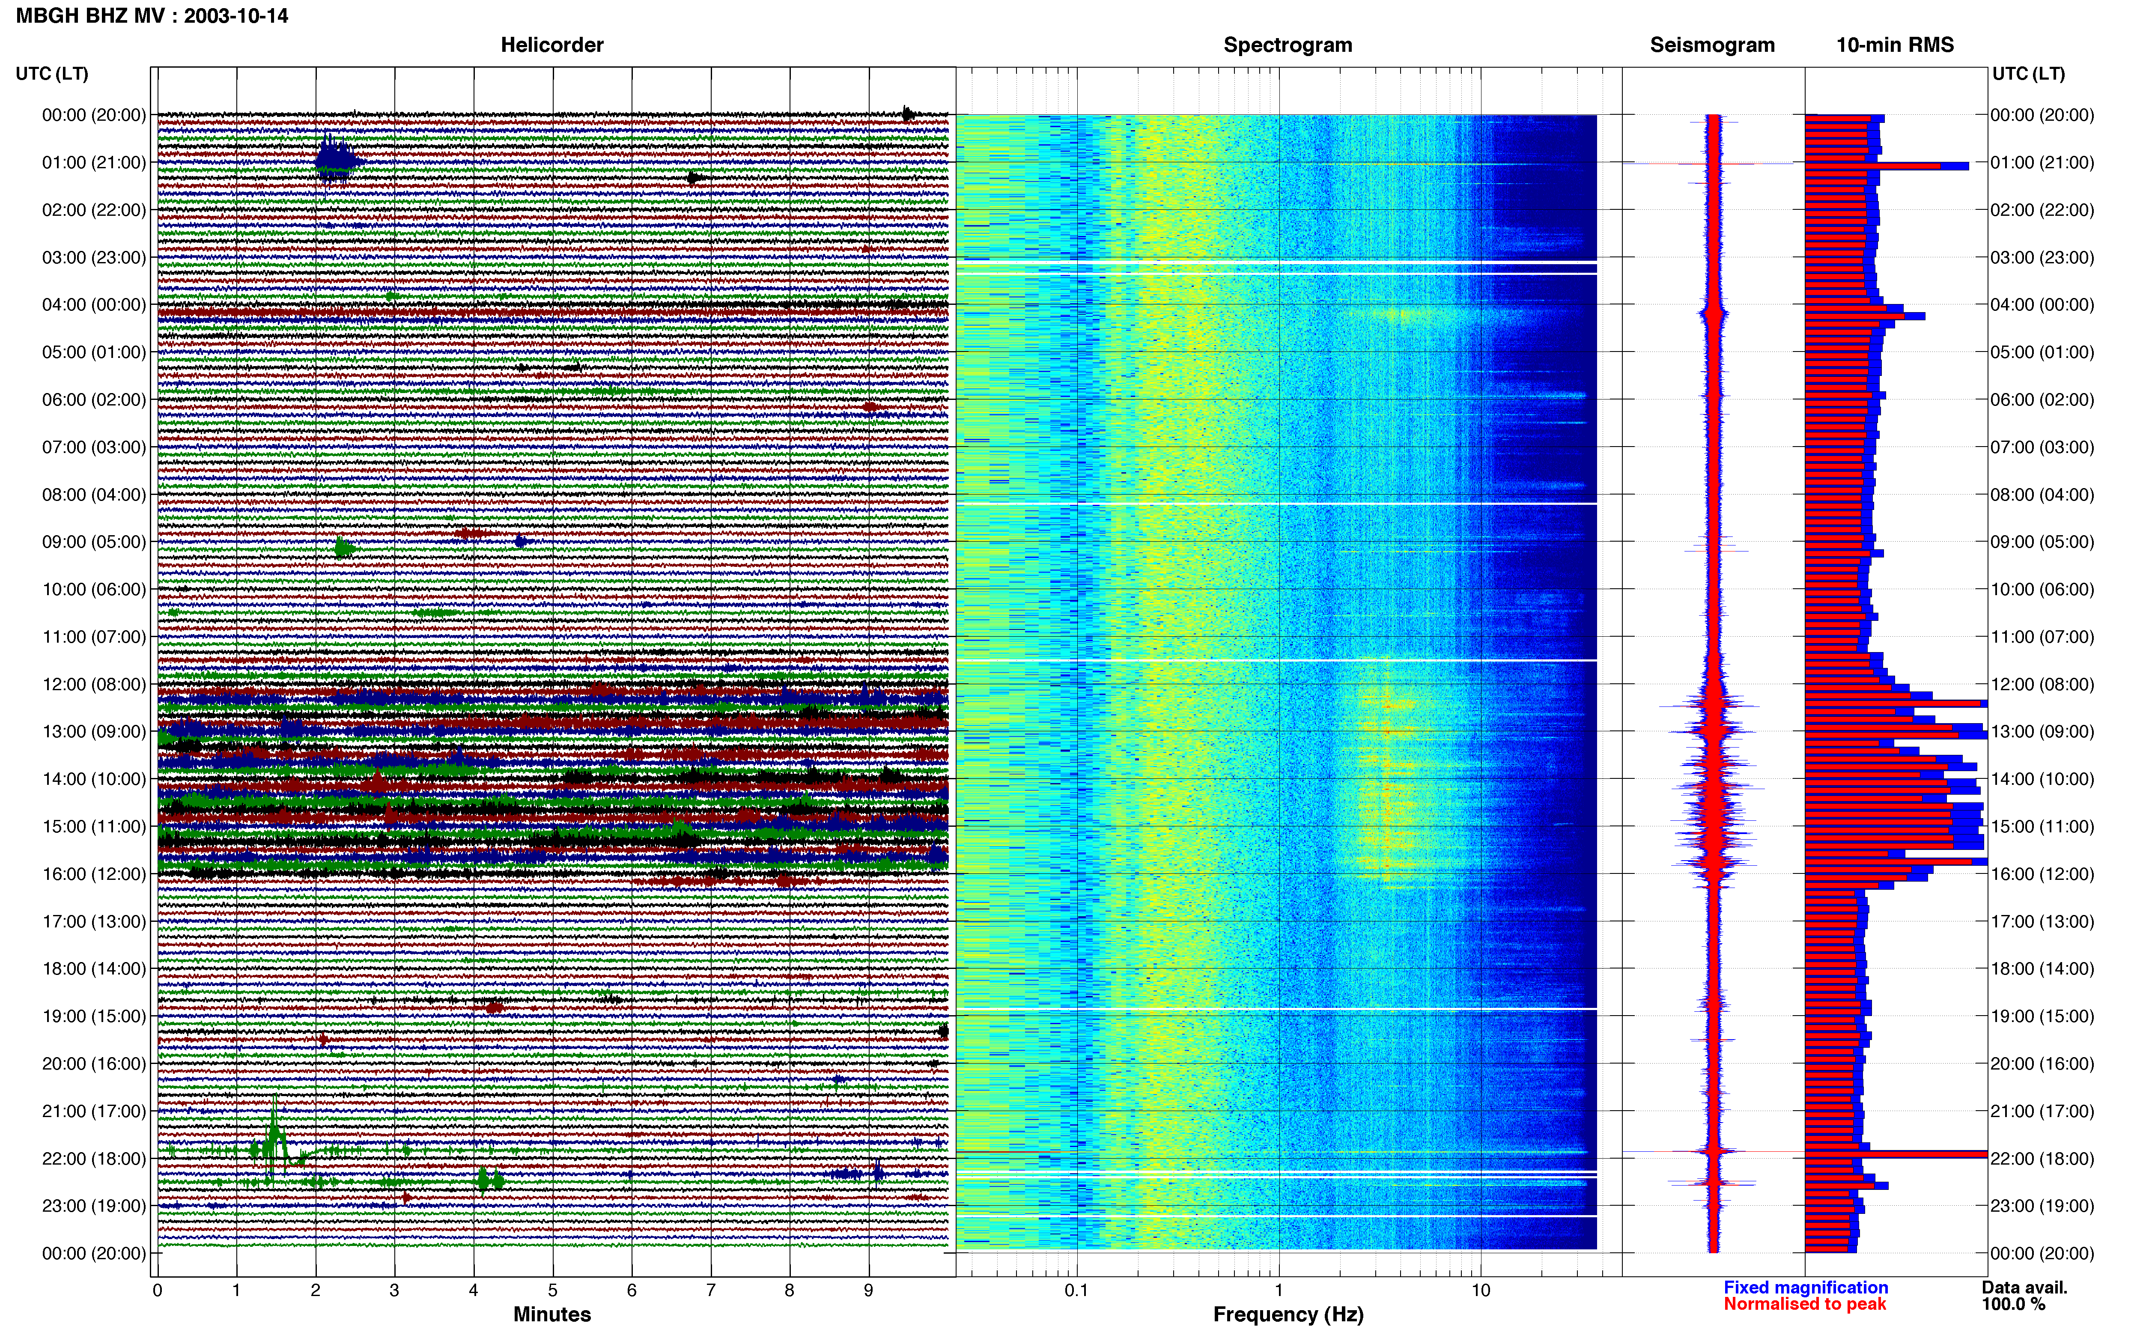The width and height of the screenshot is (2149, 1344).
Task: Click the title 'MBGH BHZ MV : 2003-10-14'
Action: [x=152, y=16]
